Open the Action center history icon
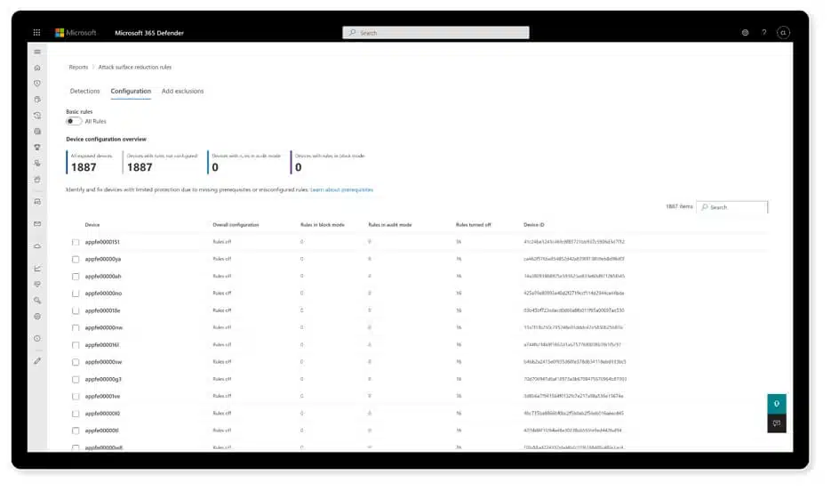The height and width of the screenshot is (491, 831). (37, 115)
